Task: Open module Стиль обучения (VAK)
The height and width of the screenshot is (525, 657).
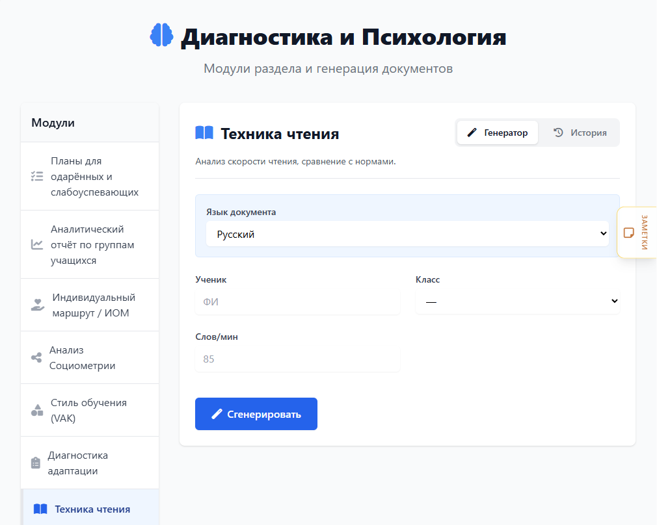Action: [90, 410]
